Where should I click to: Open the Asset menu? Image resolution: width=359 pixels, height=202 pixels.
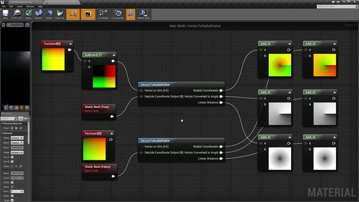(20, 6)
